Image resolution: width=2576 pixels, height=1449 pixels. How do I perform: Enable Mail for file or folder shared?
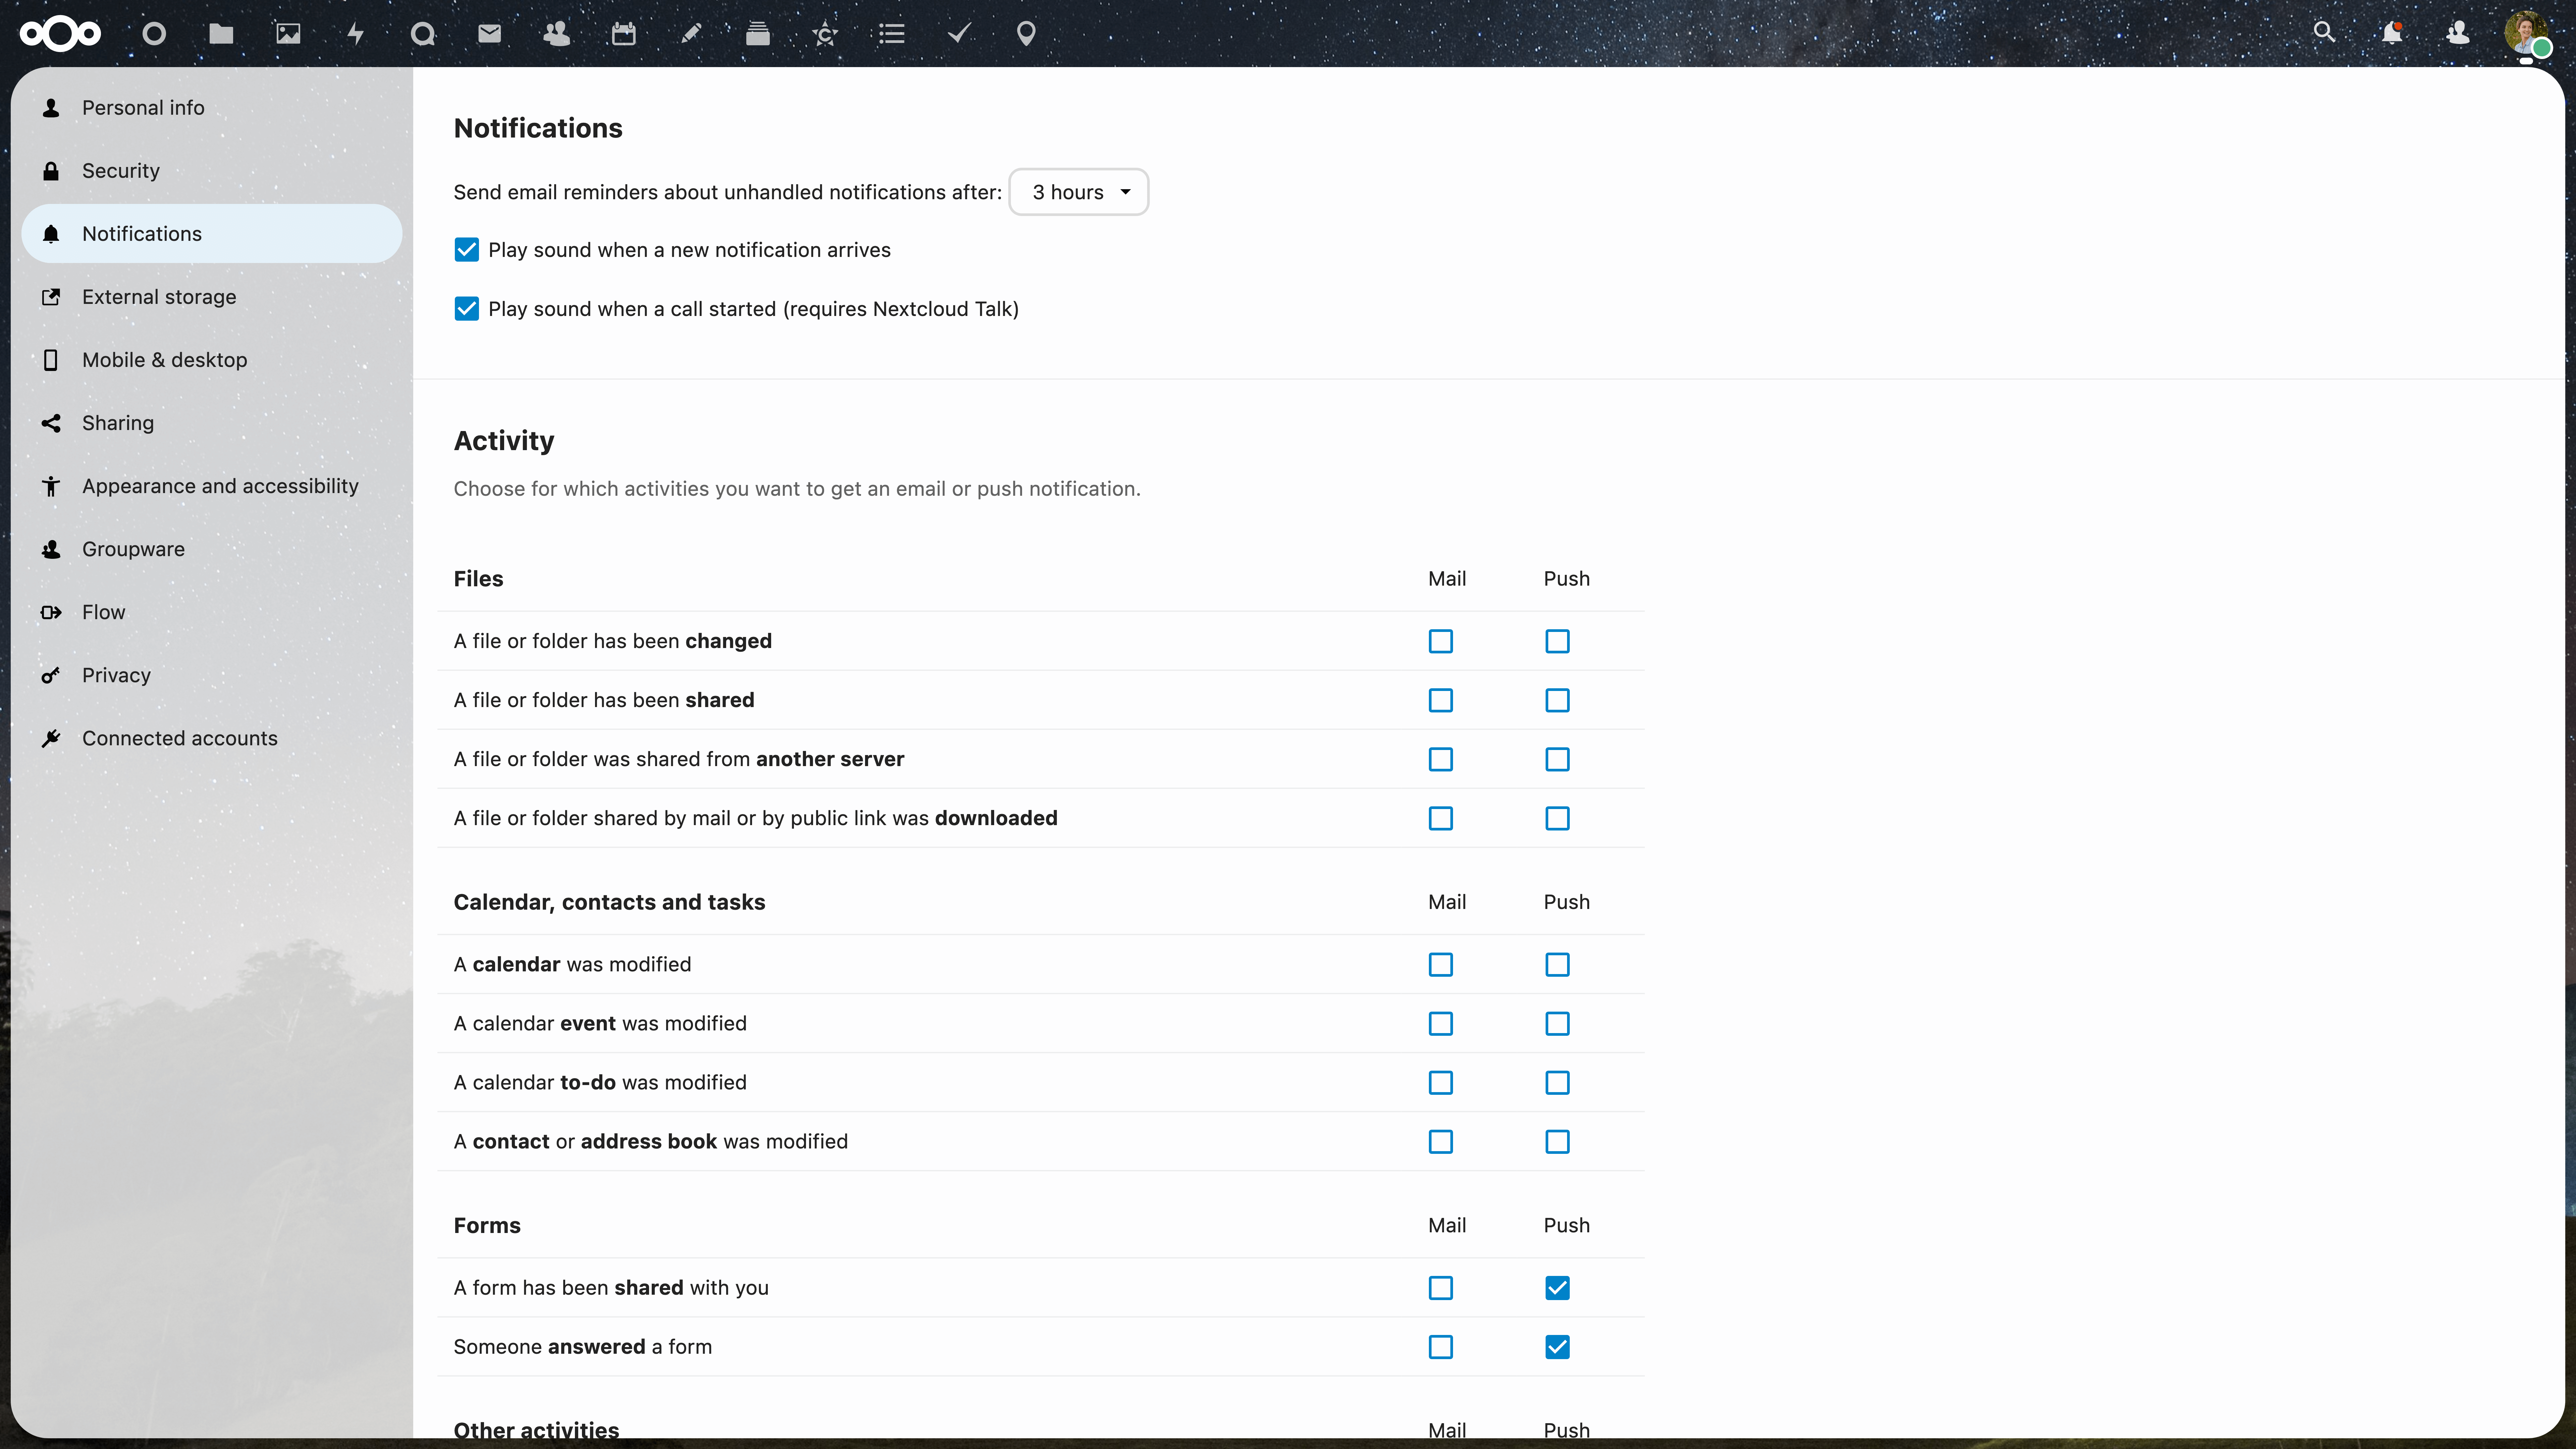click(x=1441, y=700)
